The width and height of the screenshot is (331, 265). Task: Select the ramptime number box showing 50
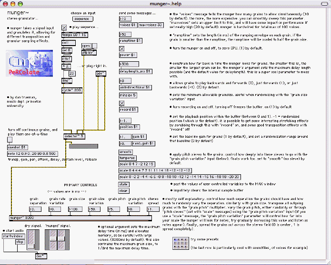[125, 34]
